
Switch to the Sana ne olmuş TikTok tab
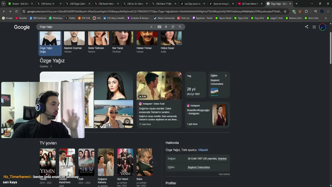(x=222, y=4)
